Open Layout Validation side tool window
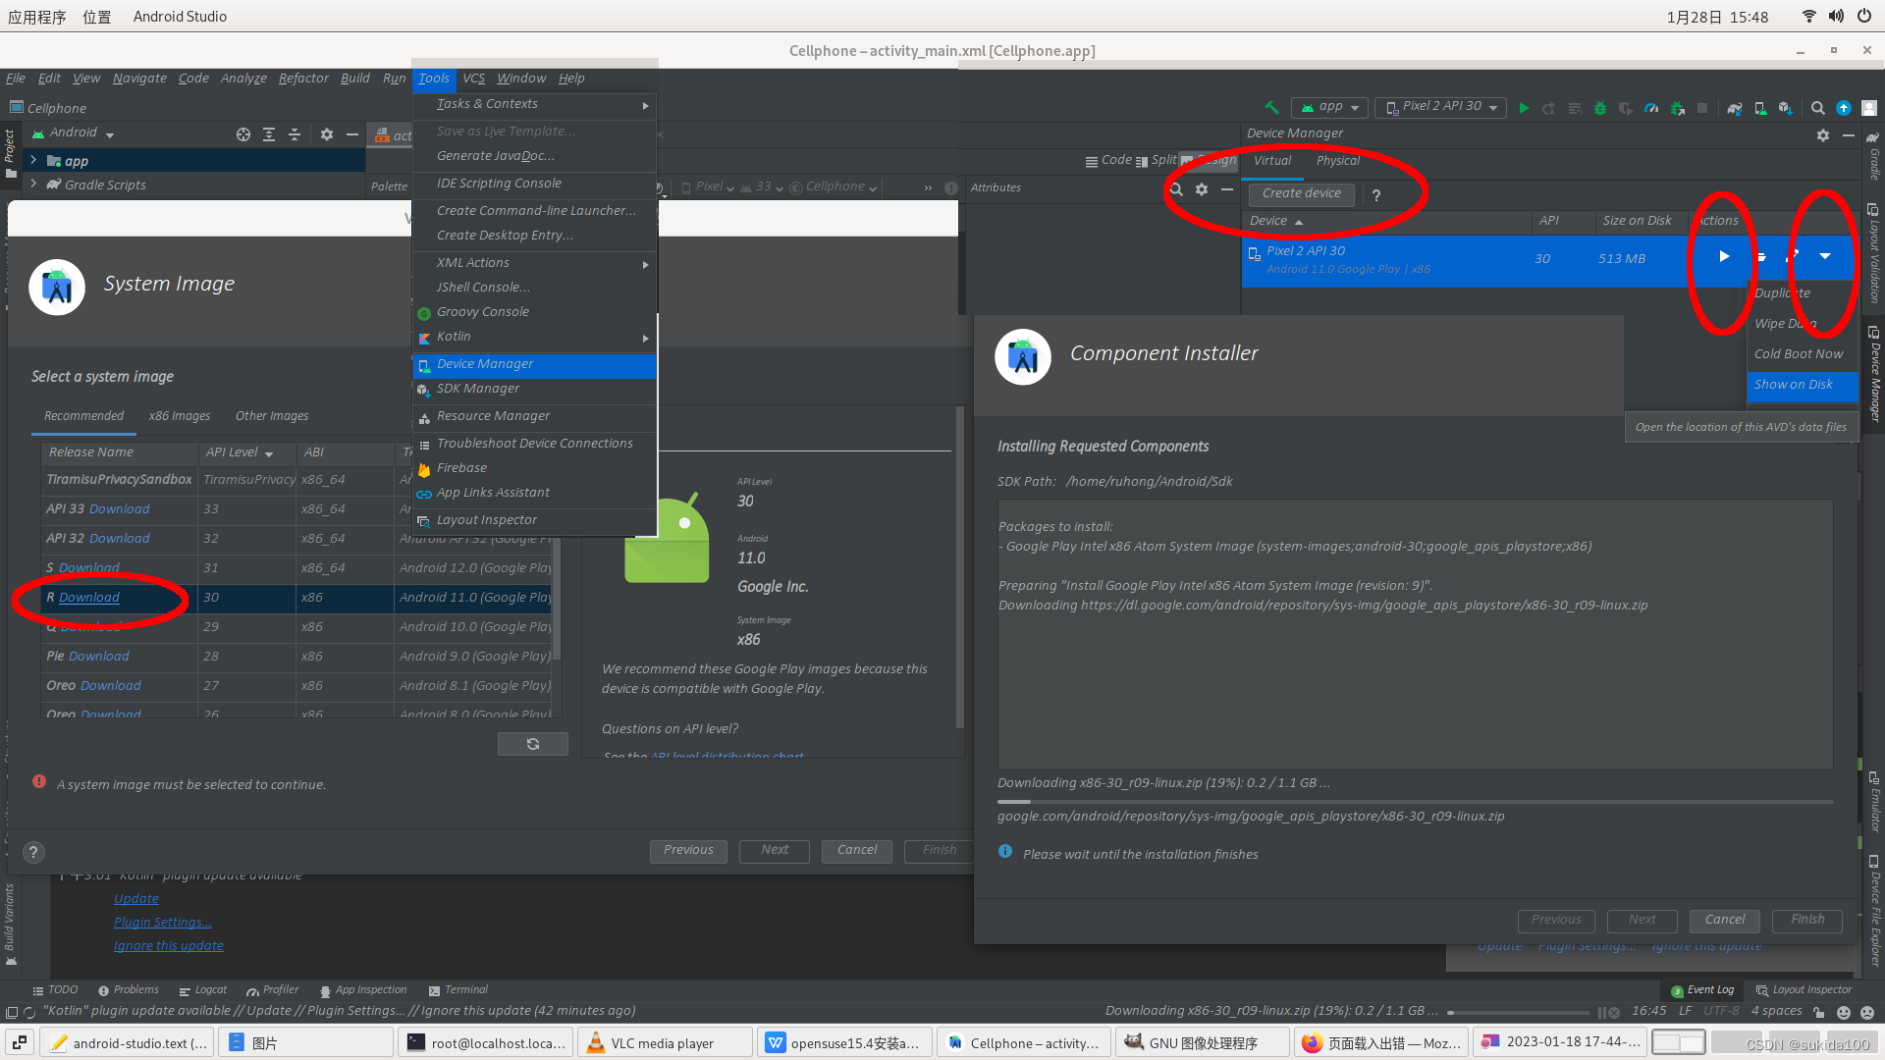The width and height of the screenshot is (1885, 1060). (1873, 252)
